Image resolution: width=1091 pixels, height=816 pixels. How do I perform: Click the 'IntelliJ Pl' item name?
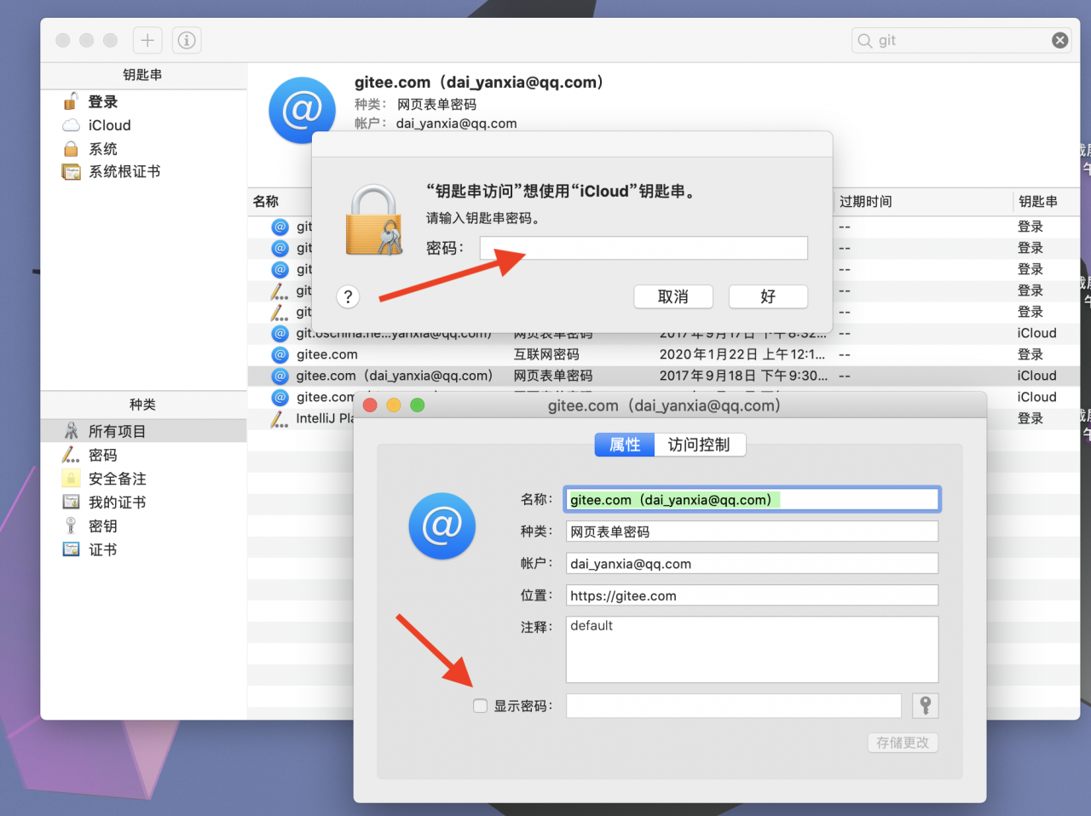point(325,418)
